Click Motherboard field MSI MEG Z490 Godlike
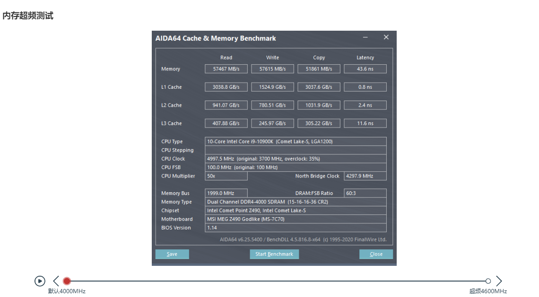This screenshot has height=297, width=539. click(296, 219)
